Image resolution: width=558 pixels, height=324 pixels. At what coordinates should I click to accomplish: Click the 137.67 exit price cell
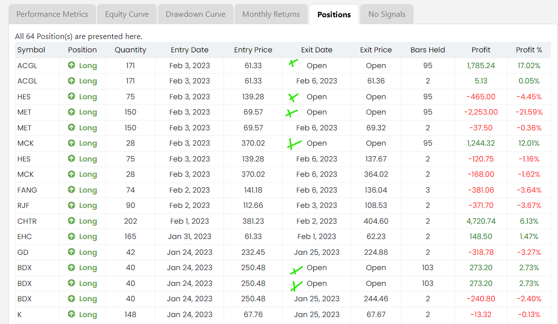point(376,159)
